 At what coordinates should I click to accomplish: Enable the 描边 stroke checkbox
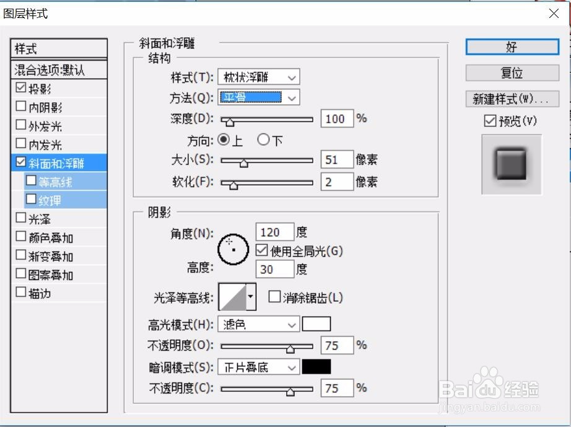coord(21,292)
